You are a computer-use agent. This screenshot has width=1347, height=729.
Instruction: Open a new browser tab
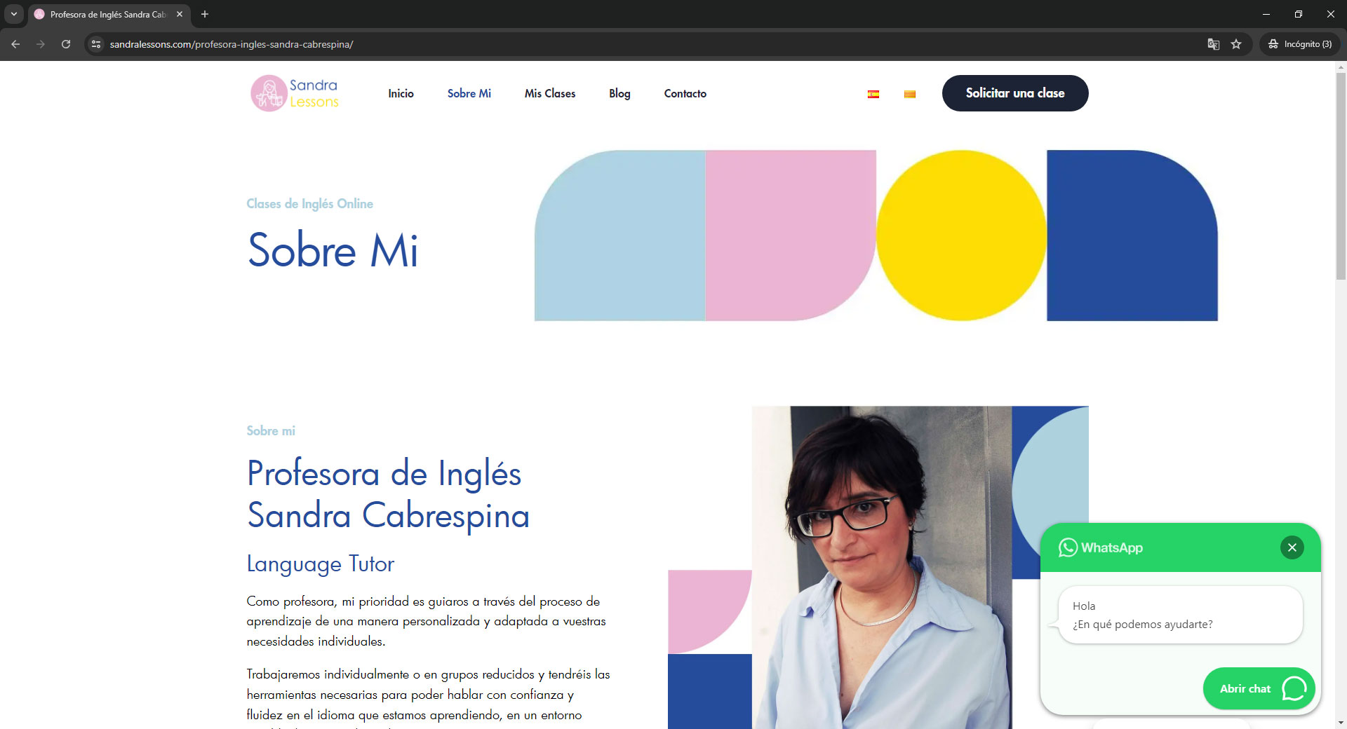pyautogui.click(x=205, y=14)
